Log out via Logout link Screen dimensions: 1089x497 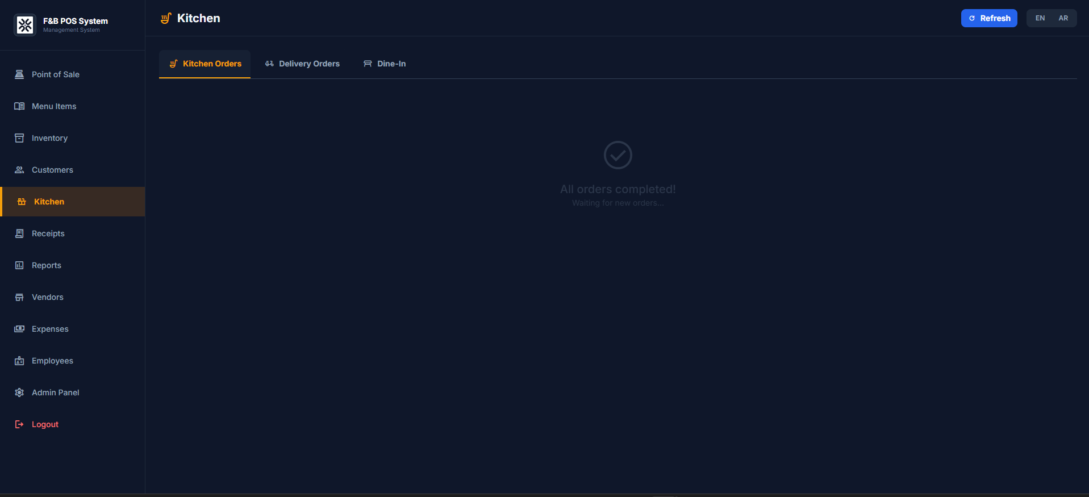pos(73,424)
